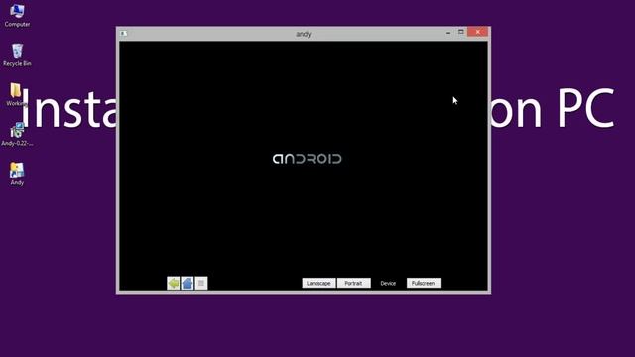The image size is (635, 357).
Task: Open the gray menu icon in Andy
Action: click(201, 283)
